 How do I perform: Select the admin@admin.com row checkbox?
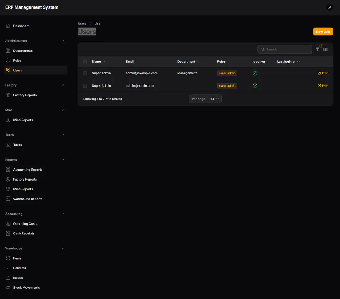85,86
